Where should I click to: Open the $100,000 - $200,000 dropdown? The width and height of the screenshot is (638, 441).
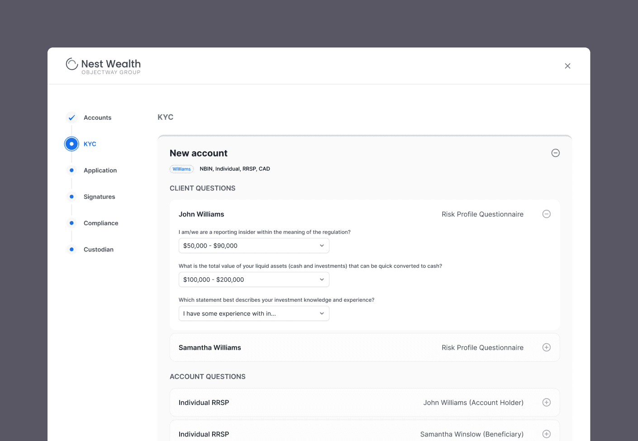[x=254, y=280]
